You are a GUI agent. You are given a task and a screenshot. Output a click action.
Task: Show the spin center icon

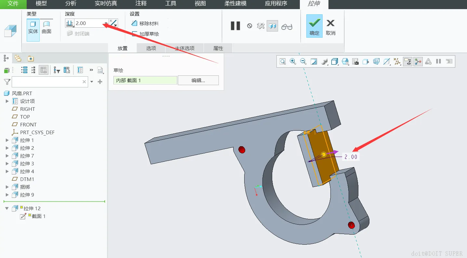coord(418,61)
